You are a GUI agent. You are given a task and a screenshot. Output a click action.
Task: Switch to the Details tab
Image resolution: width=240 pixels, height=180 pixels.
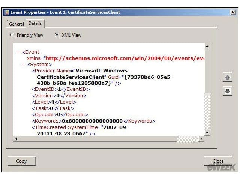[x=35, y=23]
